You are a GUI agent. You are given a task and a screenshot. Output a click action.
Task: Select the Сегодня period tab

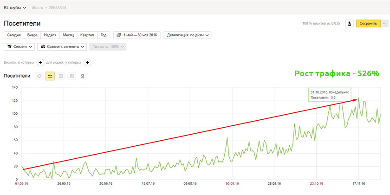14,35
